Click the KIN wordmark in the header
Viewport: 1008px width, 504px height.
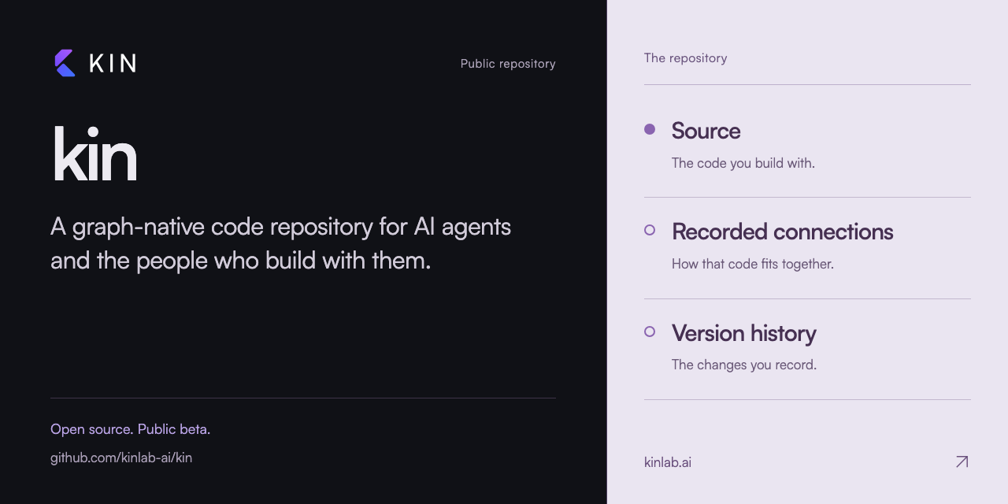coord(113,63)
